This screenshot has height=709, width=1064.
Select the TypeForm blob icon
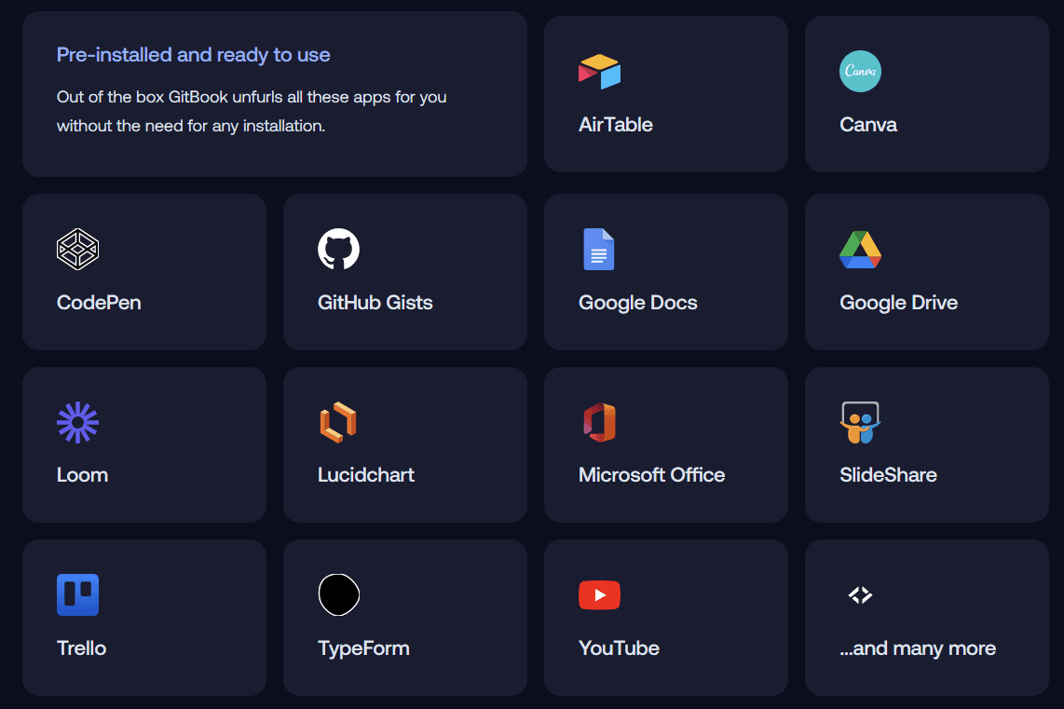(x=338, y=595)
